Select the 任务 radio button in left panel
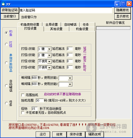 (x=6, y=103)
